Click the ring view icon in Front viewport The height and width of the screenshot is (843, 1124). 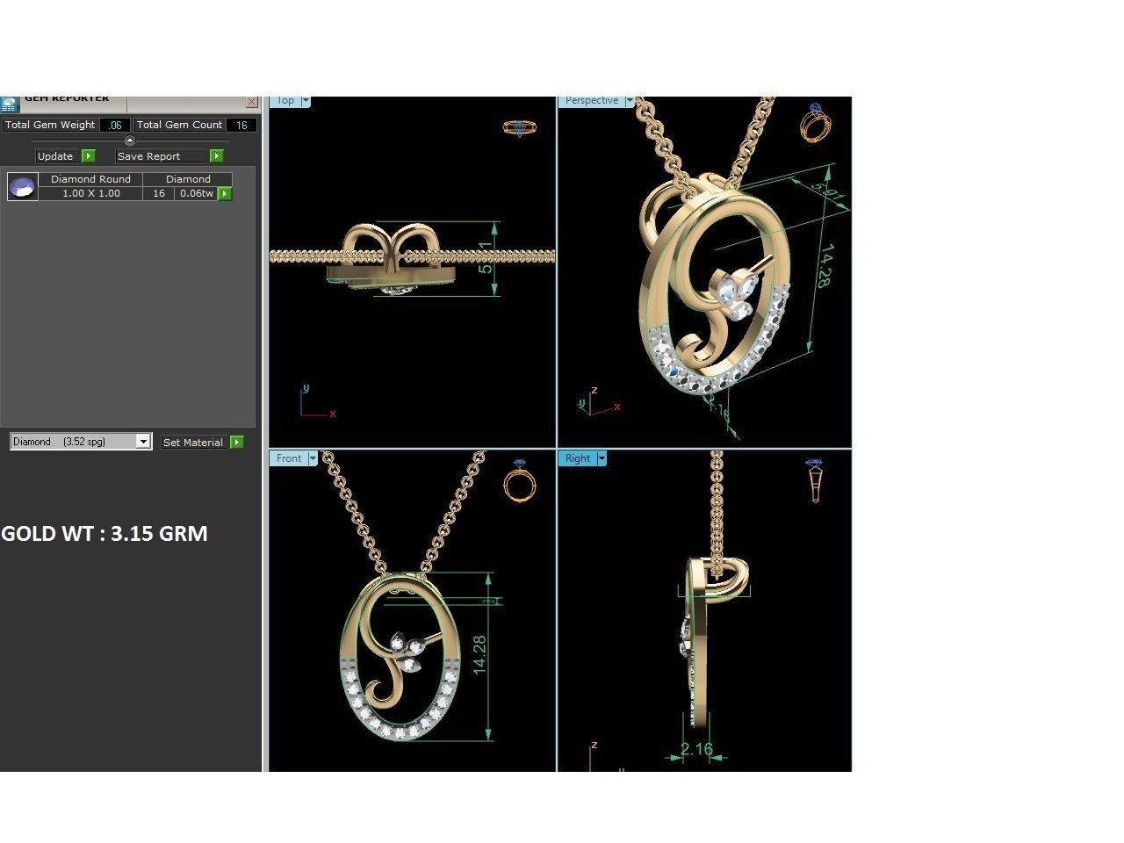point(518,479)
